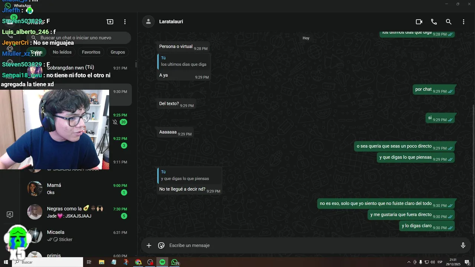Image resolution: width=475 pixels, height=267 pixels.
Task: Select the 'por chat' sent message
Action: click(x=433, y=89)
